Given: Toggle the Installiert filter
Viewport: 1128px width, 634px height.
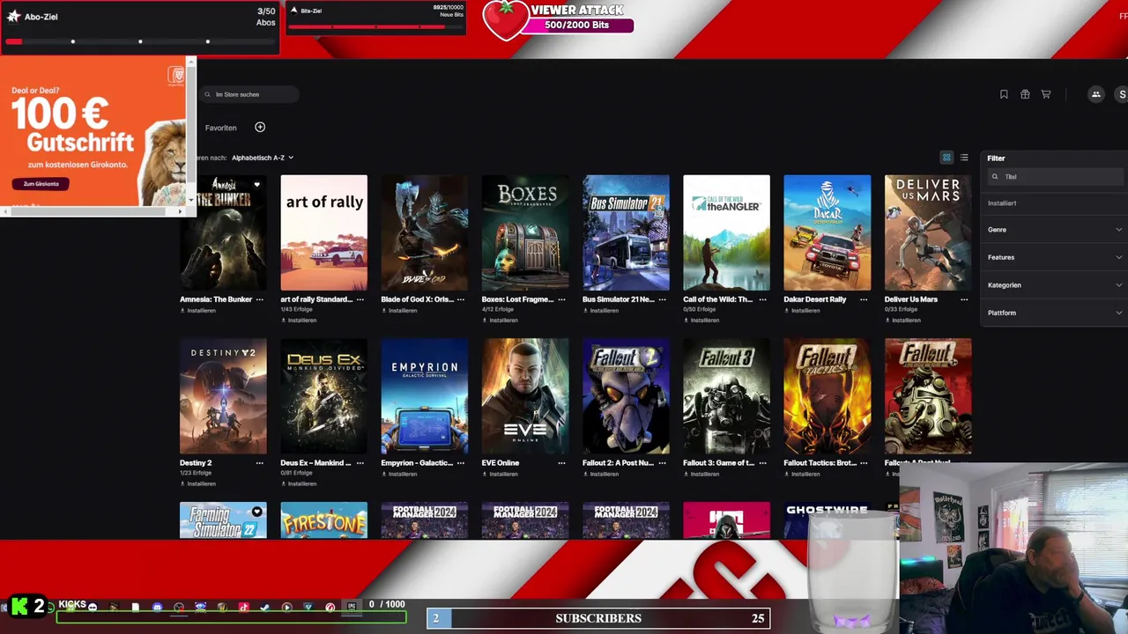Looking at the screenshot, I should 1002,203.
